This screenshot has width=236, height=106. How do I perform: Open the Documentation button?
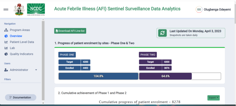21,97
